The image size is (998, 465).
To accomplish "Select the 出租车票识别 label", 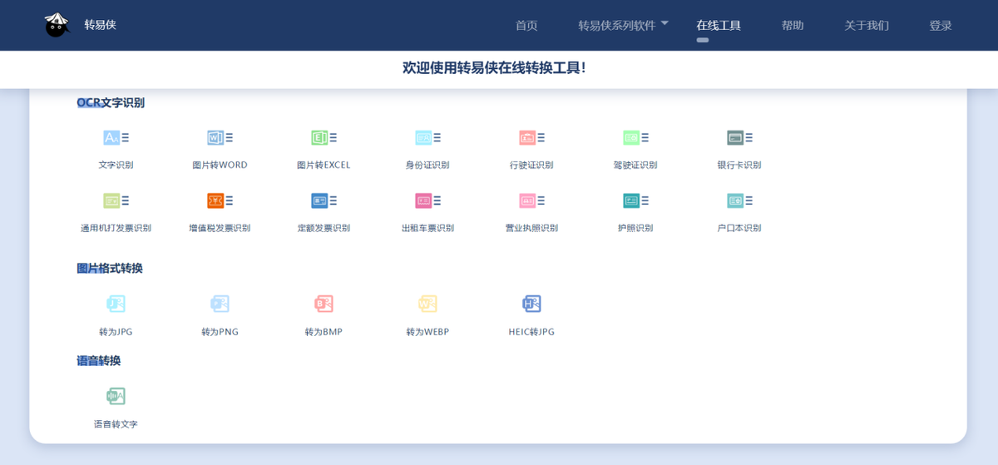I will [x=427, y=228].
